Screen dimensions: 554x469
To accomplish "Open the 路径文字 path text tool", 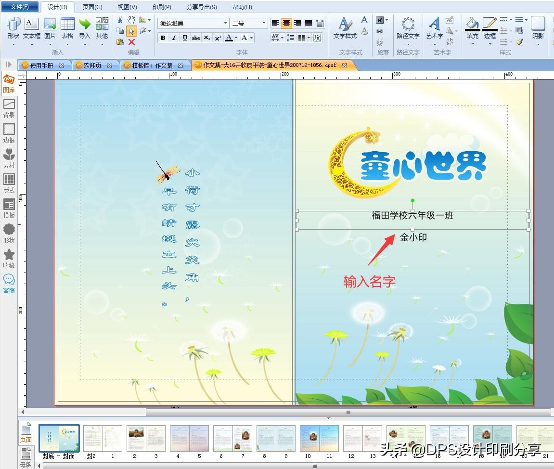I will coord(408,28).
